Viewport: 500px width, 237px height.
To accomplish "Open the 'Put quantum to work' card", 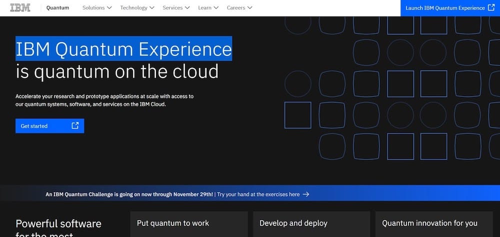I will tap(189, 224).
